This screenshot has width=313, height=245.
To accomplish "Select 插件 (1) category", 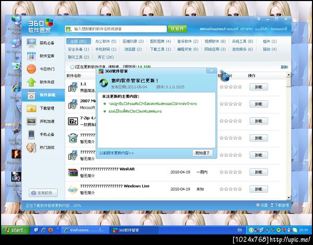I will (270, 41).
